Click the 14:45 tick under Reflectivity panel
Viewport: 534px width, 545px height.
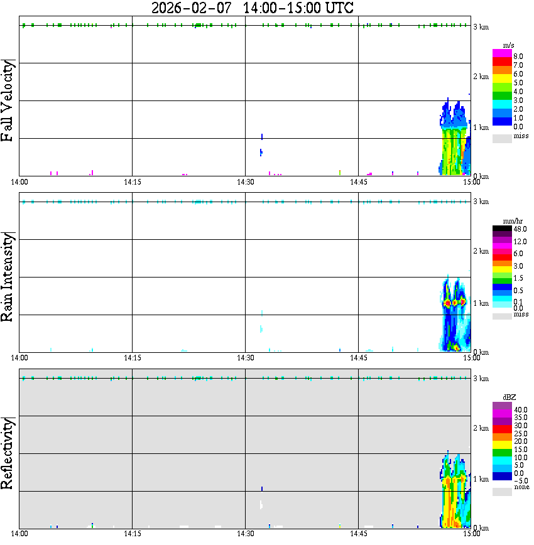358,534
